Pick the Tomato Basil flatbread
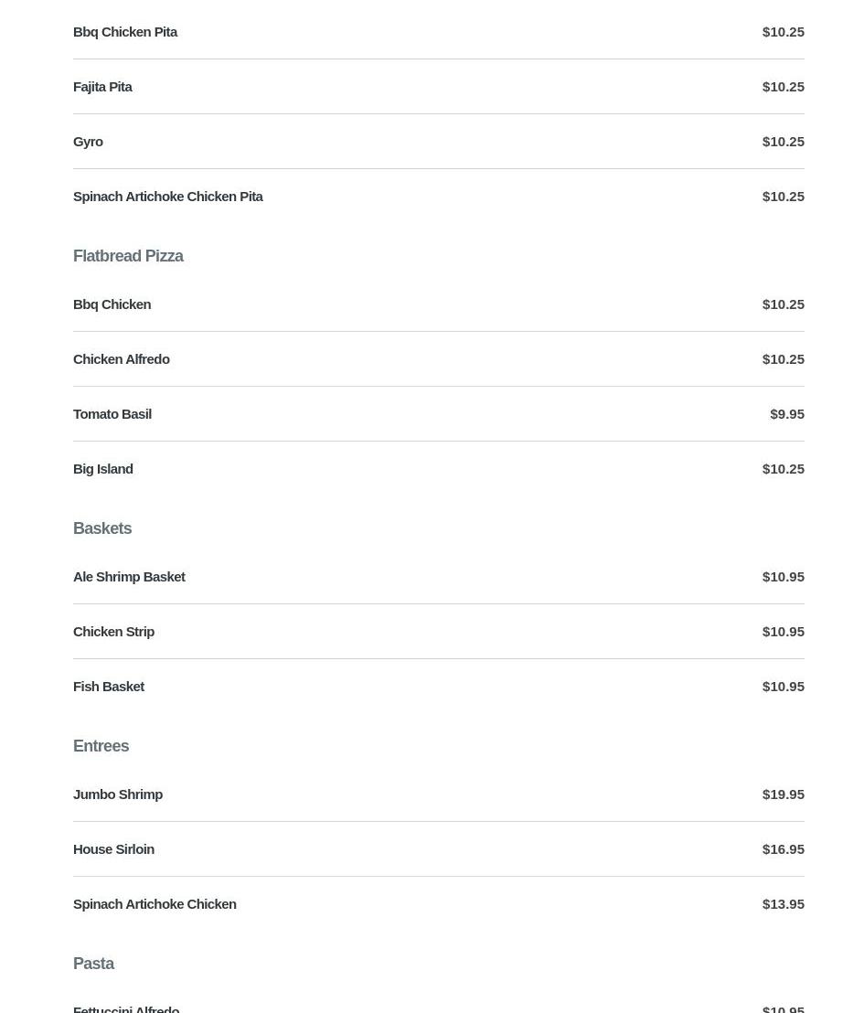 (112, 414)
